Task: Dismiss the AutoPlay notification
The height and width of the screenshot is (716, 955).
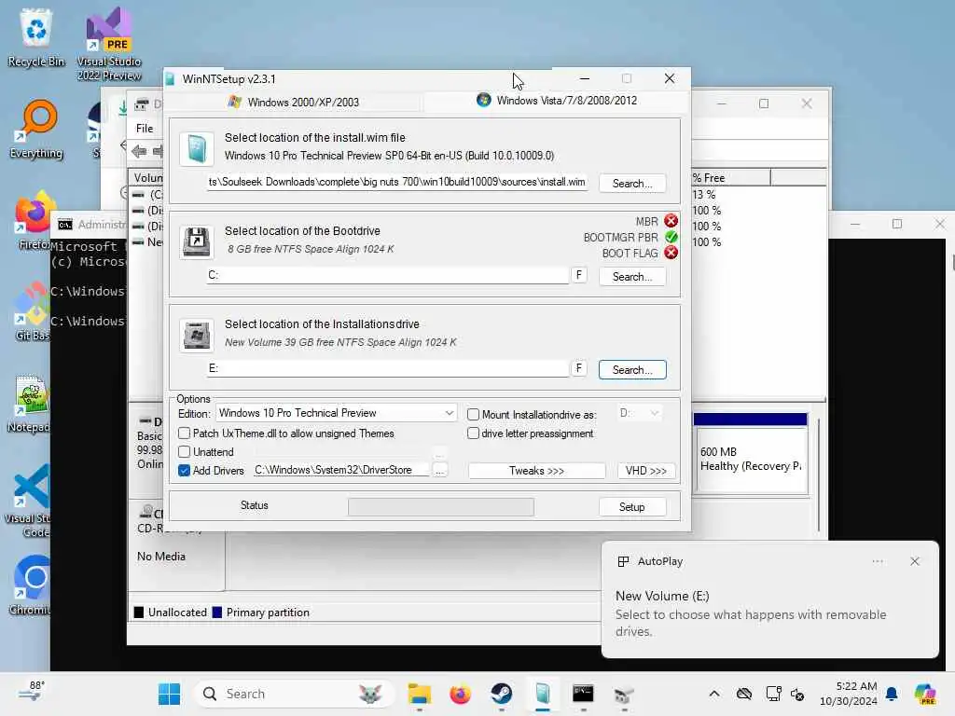Action: [x=914, y=561]
